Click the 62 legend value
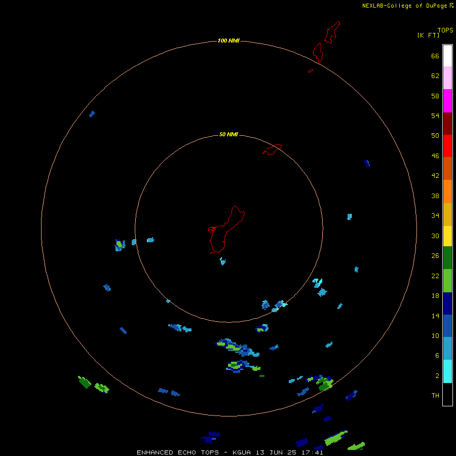This screenshot has height=456, width=456. click(435, 76)
